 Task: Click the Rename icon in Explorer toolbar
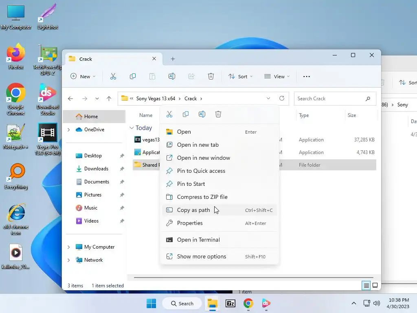point(172,76)
